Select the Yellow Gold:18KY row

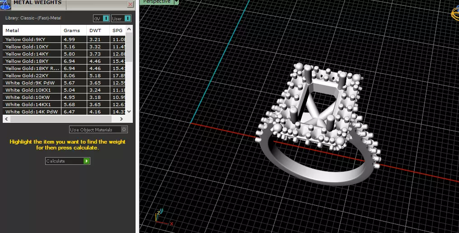pyautogui.click(x=64, y=61)
